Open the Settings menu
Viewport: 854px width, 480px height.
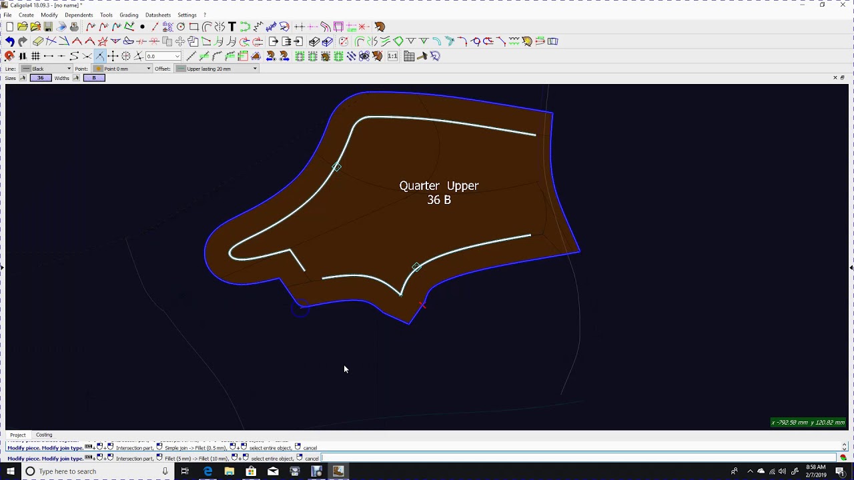click(187, 15)
